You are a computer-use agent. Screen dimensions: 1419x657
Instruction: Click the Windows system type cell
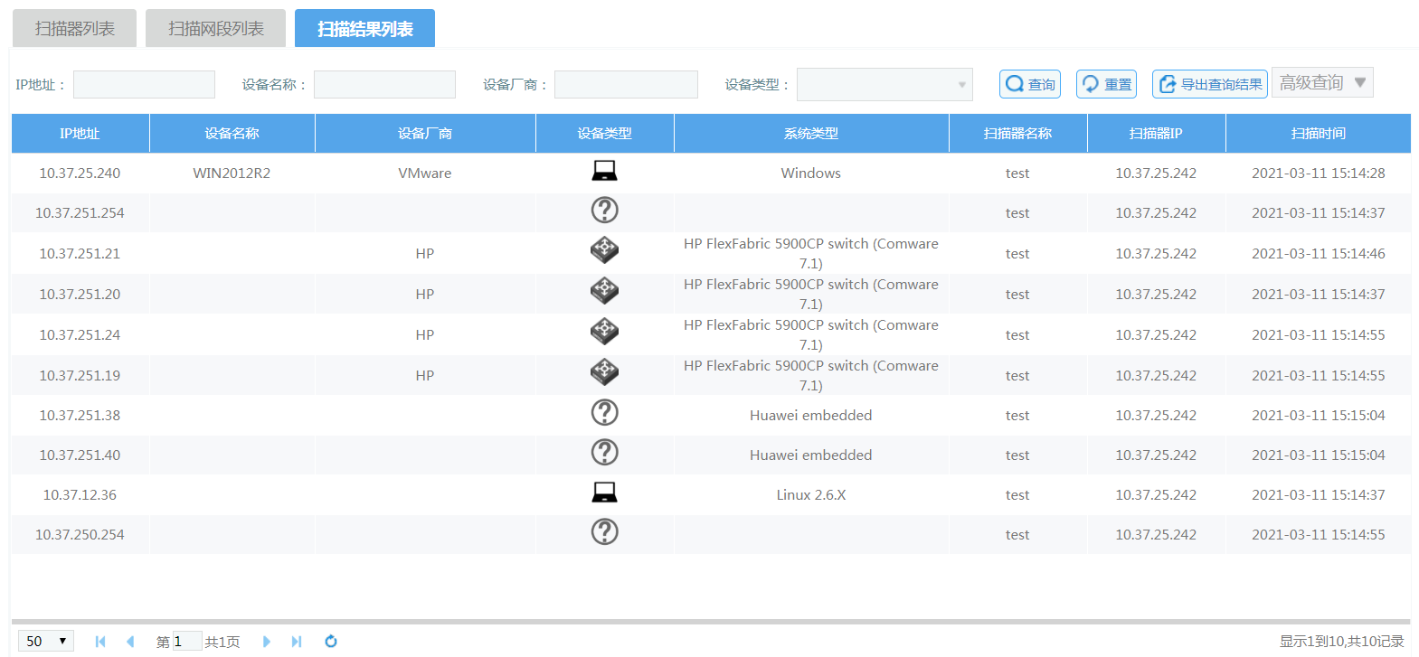(x=811, y=174)
